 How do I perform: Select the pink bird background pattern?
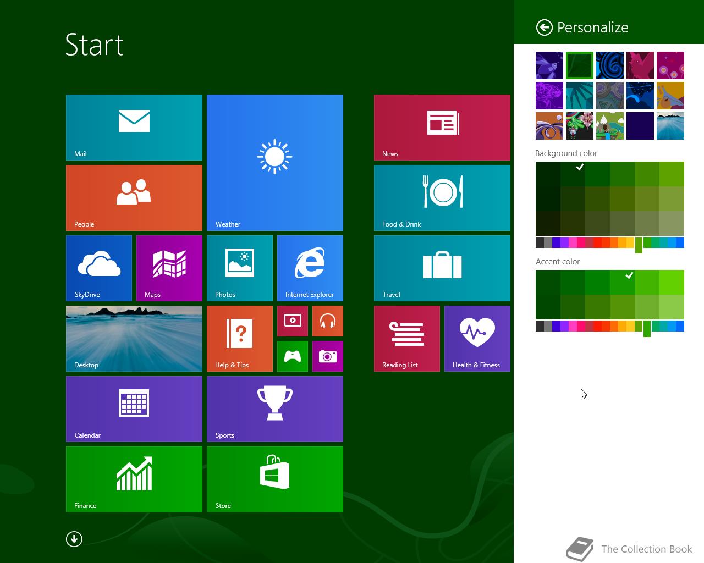point(640,65)
